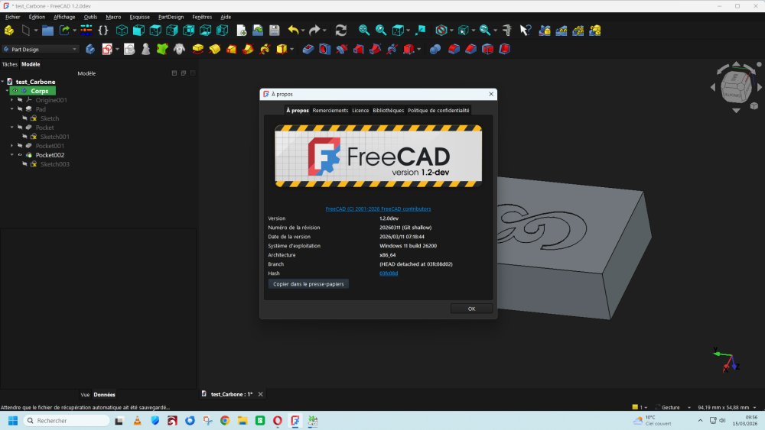Click the sheep Suzanne-style icon

180,49
